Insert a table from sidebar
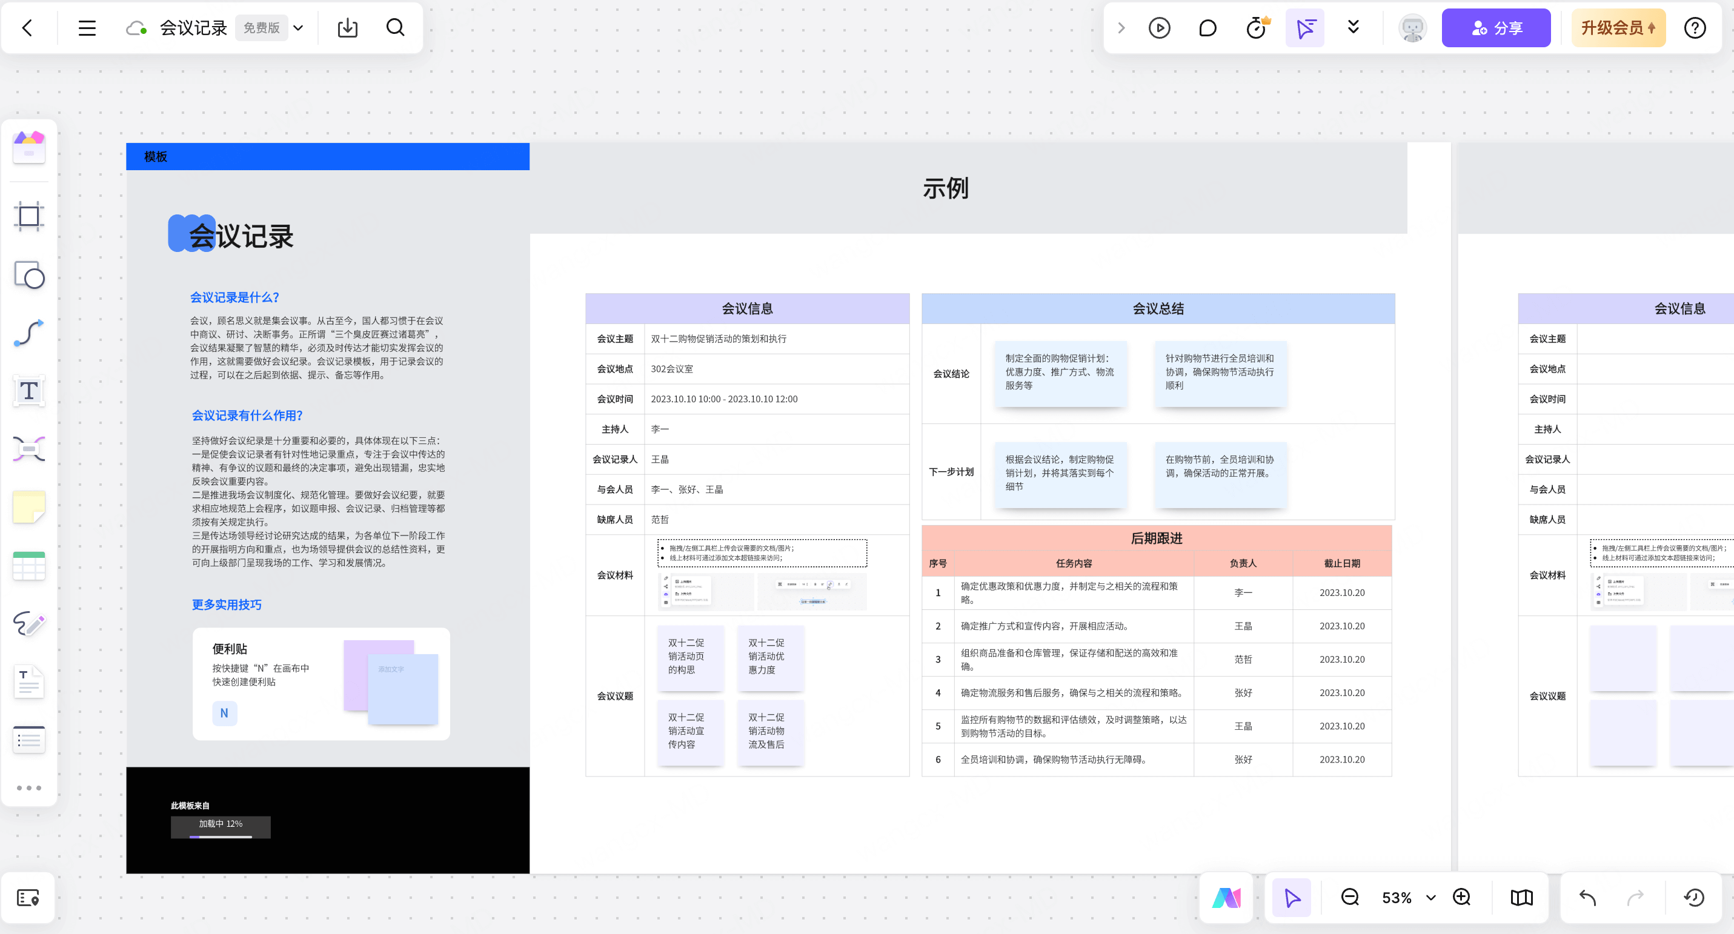Screen dimensions: 1734x934 [x=29, y=566]
